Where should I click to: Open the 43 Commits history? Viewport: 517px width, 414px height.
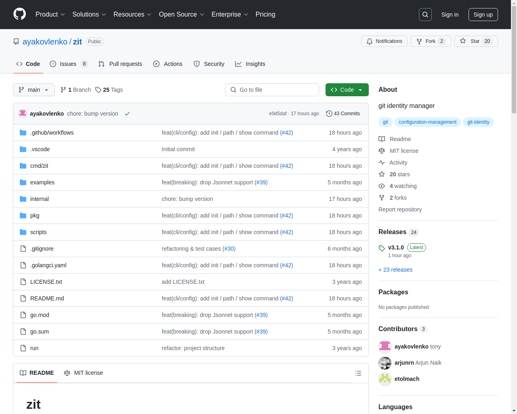point(343,114)
